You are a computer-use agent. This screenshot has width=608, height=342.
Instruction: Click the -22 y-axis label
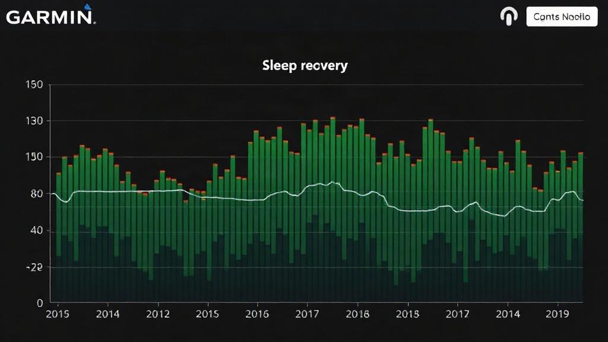[x=34, y=267]
